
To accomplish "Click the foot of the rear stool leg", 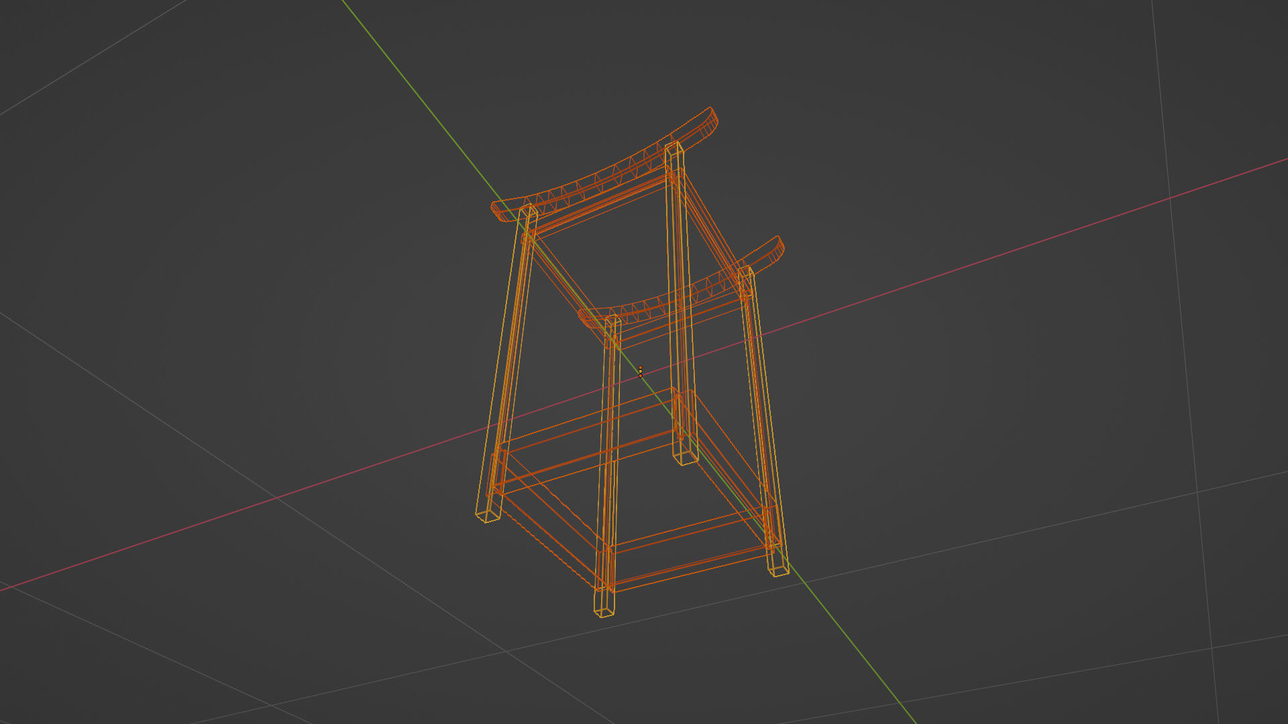I will point(685,459).
